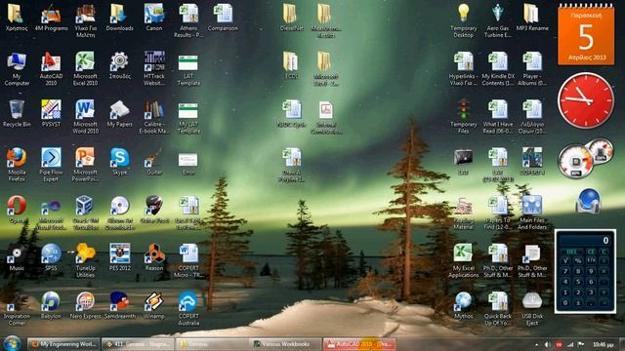625x351 pixels.
Task: Open My Computer icon
Action: pyautogui.click(x=17, y=68)
